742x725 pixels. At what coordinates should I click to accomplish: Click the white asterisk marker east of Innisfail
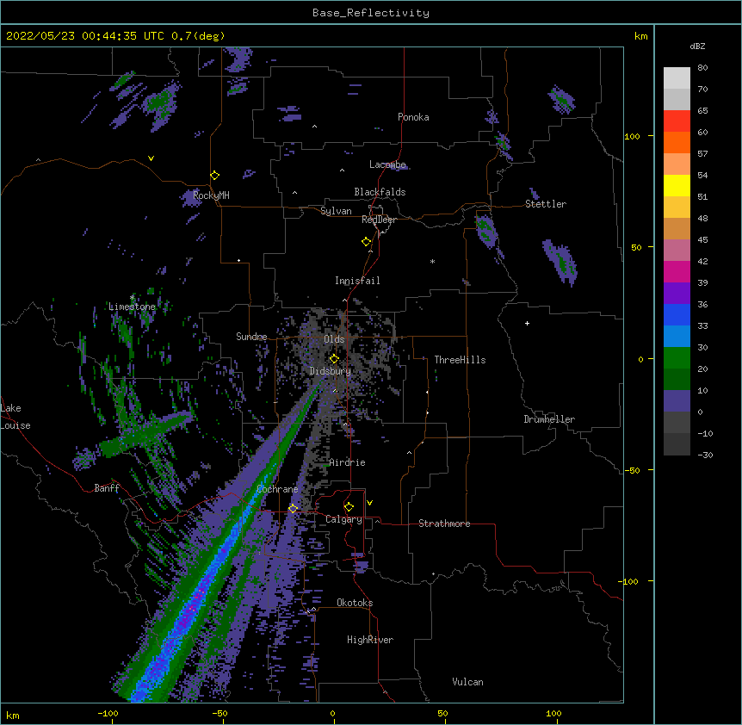pyautogui.click(x=432, y=261)
